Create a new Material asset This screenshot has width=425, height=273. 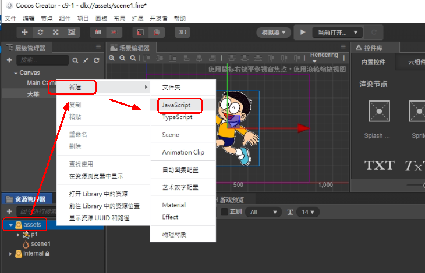coord(183,205)
